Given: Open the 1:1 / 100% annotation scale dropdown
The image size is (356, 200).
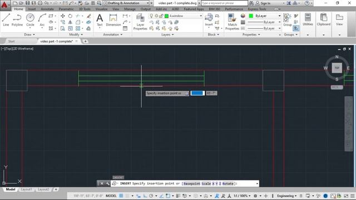Looking at the screenshot, I should [x=242, y=196].
